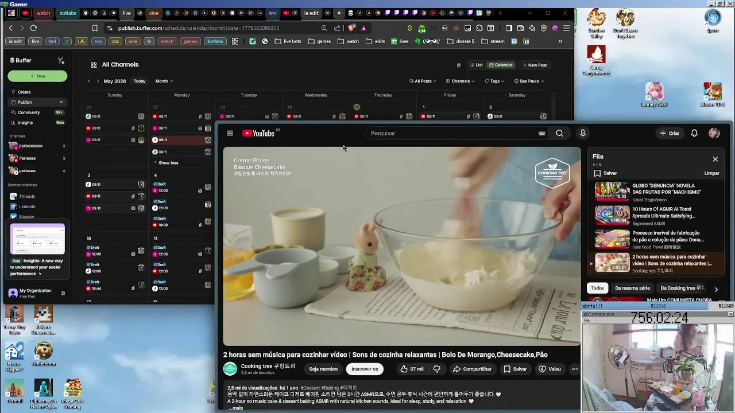The image size is (735, 413).
Task: Go to the previous month arrow
Action: 88,81
